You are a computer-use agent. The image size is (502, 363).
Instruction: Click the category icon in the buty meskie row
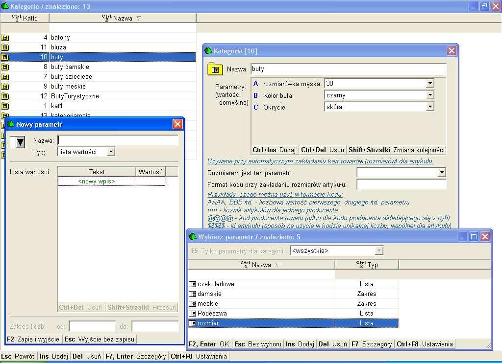[x=5, y=87]
